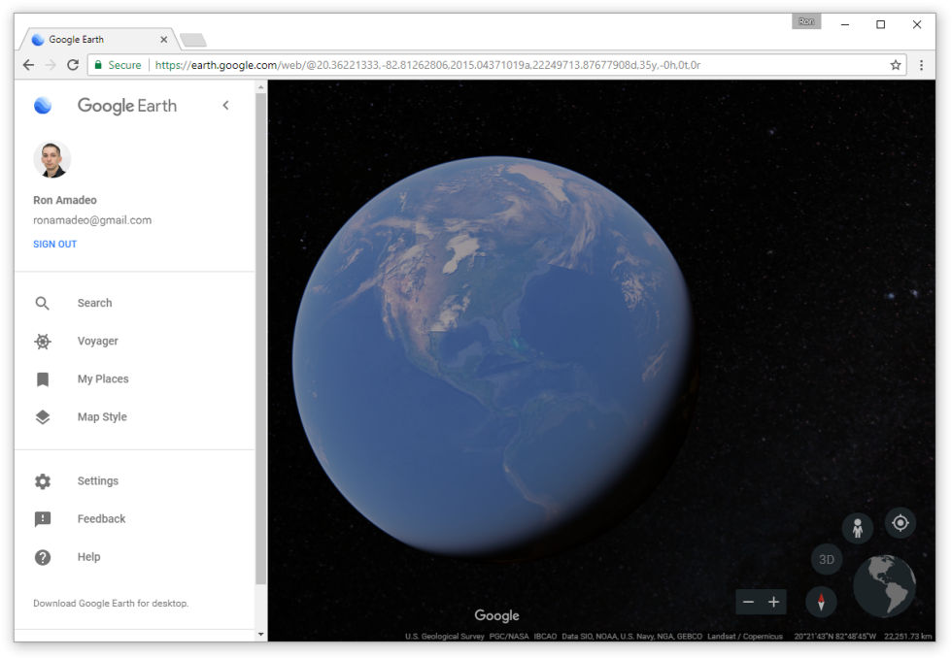Open profile menu via Ron Amadeo avatar
The width and height of the screenshot is (952, 658).
(x=51, y=159)
